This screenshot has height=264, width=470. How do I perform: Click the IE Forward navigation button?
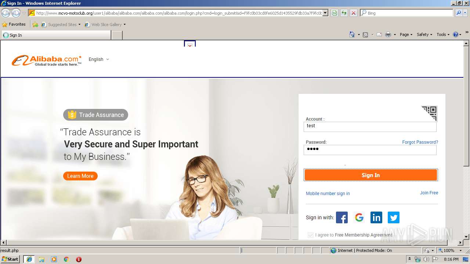(x=16, y=13)
